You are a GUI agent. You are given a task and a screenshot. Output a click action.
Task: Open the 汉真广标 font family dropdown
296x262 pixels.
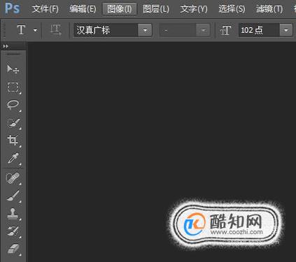[145, 30]
